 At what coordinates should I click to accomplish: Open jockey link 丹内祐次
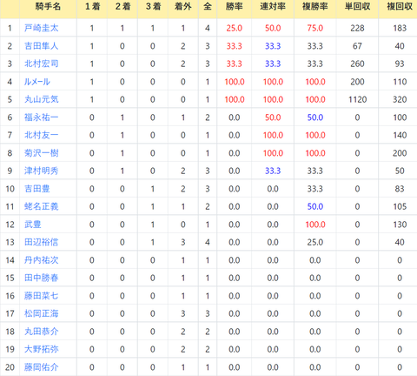(x=42, y=260)
